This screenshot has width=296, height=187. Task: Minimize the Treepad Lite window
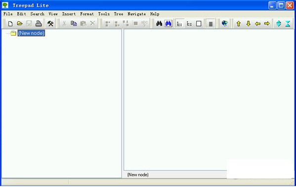pyautogui.click(x=272, y=5)
